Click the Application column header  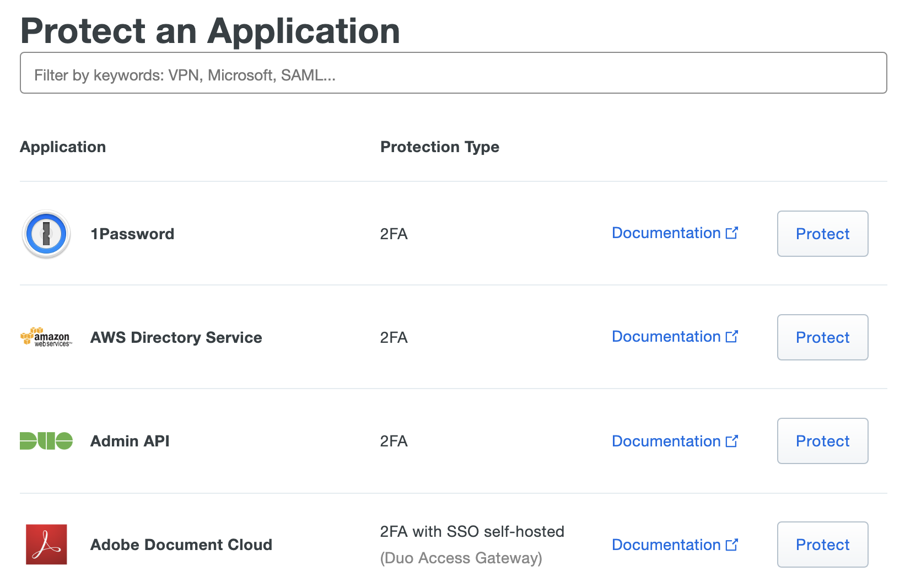click(63, 147)
